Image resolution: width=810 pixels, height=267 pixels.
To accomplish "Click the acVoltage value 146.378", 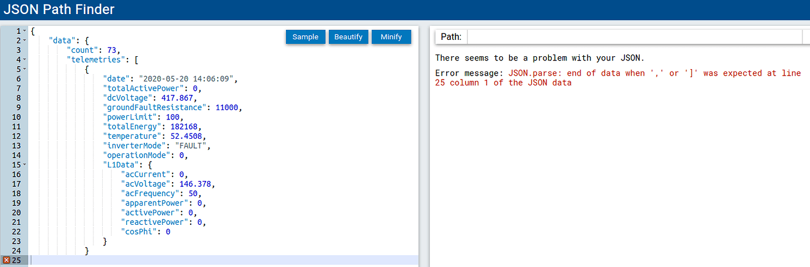I will click(x=195, y=184).
